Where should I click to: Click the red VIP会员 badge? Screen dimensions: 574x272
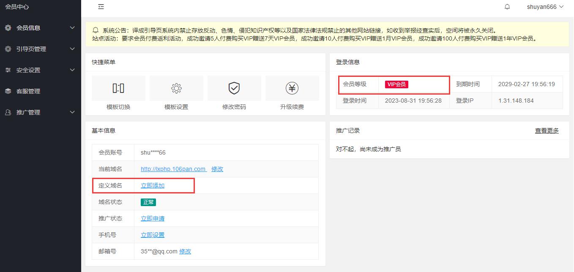coord(396,84)
